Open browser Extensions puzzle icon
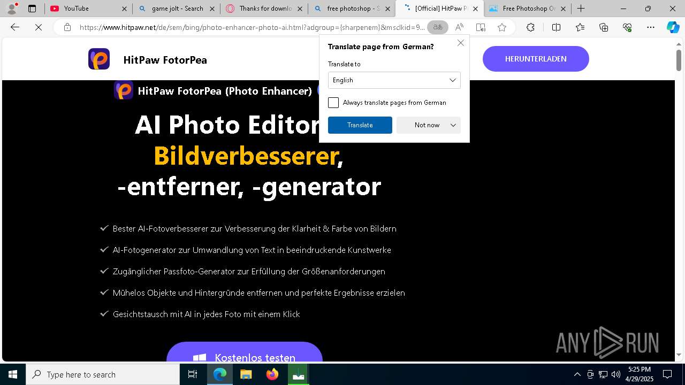 [530, 27]
